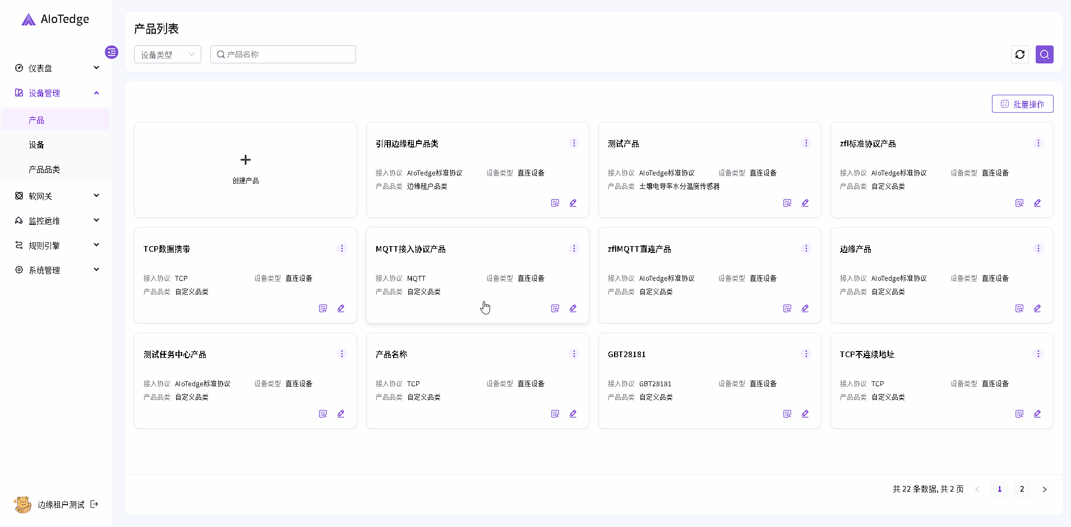The height and width of the screenshot is (527, 1071).
Task: Click the refresh icon in the filter bar
Action: pyautogui.click(x=1019, y=54)
